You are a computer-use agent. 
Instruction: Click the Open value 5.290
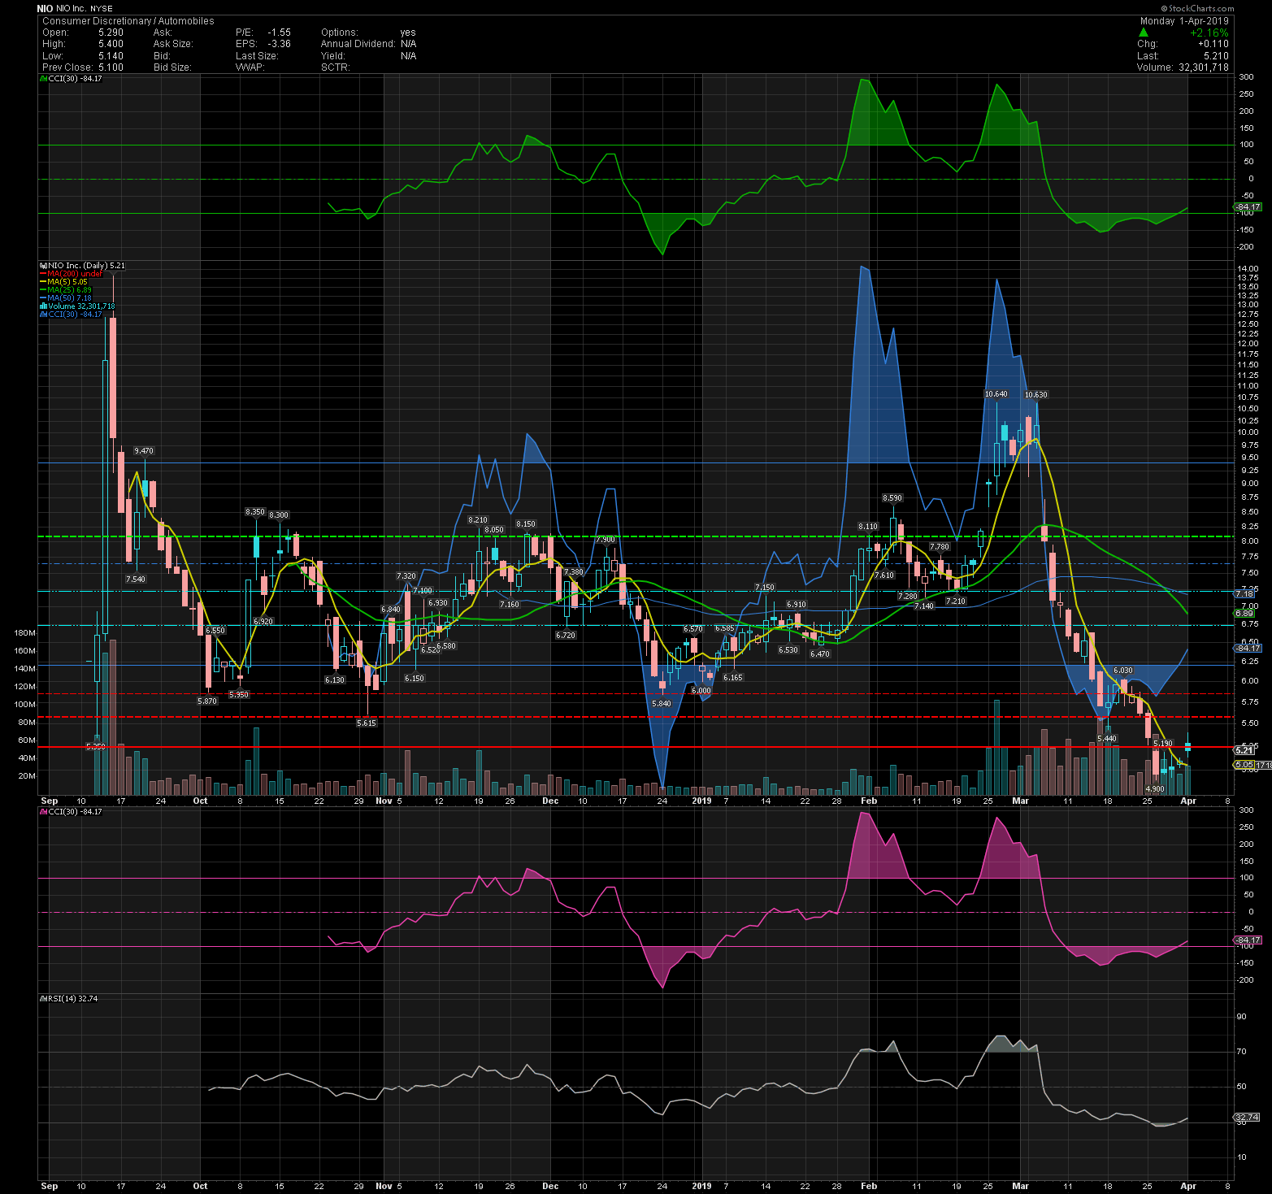tap(111, 33)
